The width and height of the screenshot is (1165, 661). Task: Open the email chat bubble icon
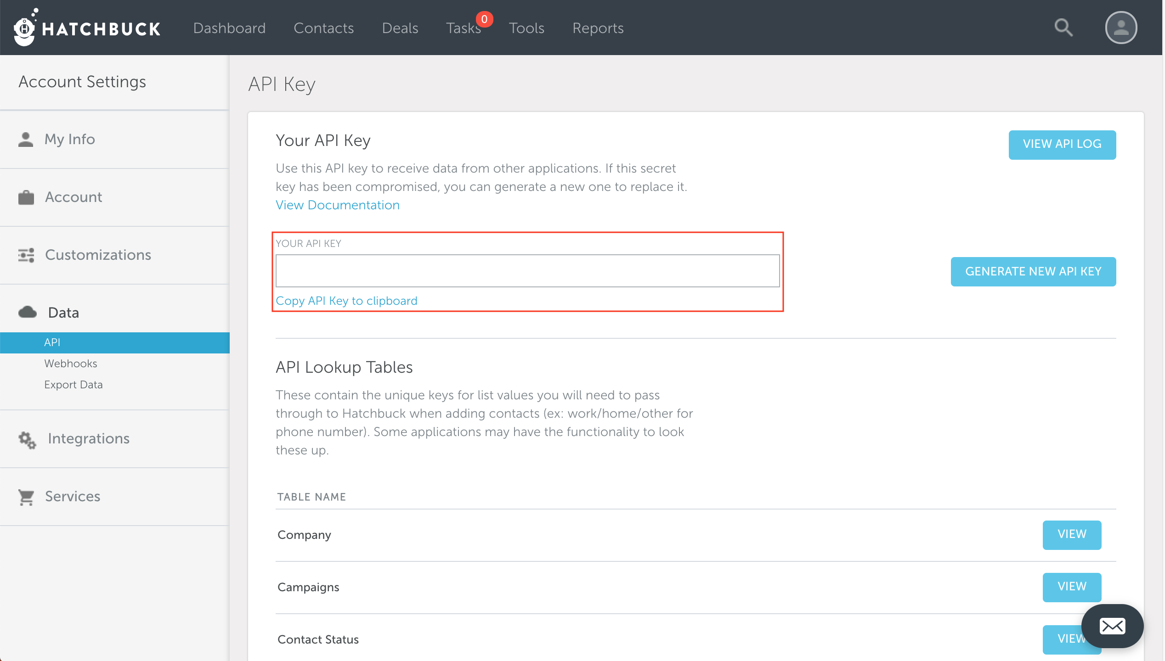pyautogui.click(x=1112, y=626)
